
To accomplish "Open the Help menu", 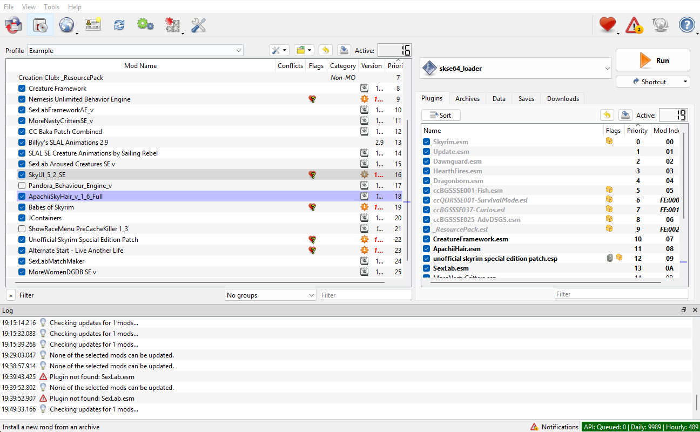I will pyautogui.click(x=75, y=7).
